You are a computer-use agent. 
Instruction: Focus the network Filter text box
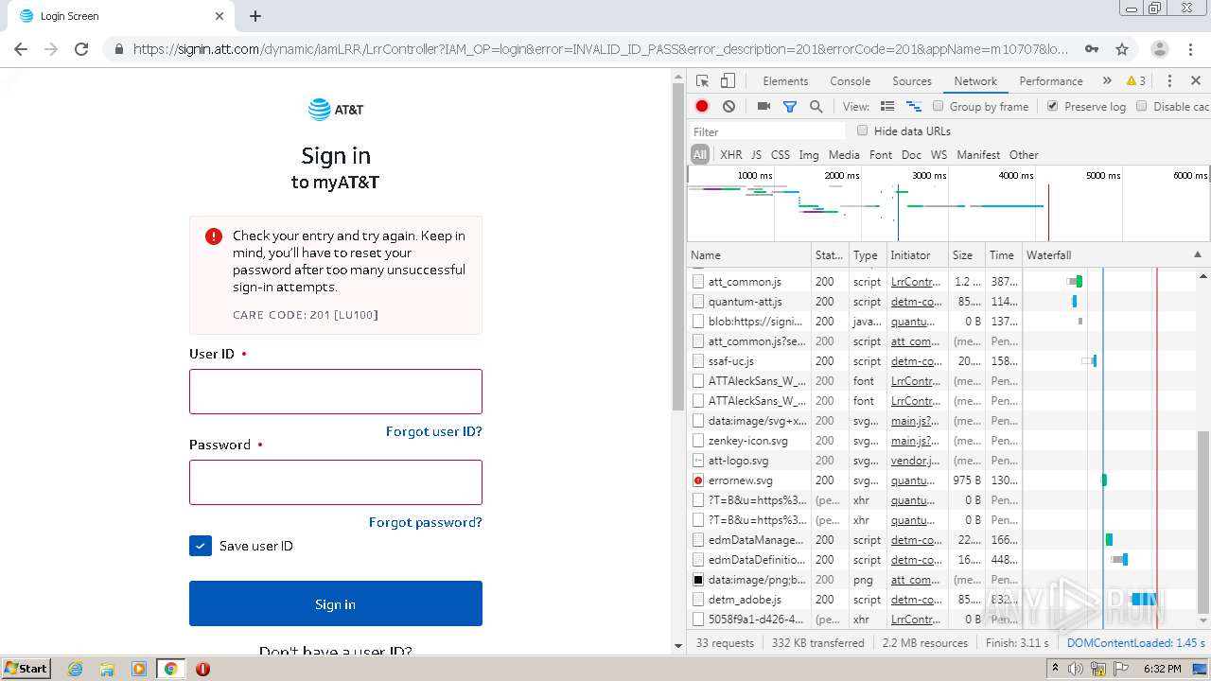tap(766, 131)
